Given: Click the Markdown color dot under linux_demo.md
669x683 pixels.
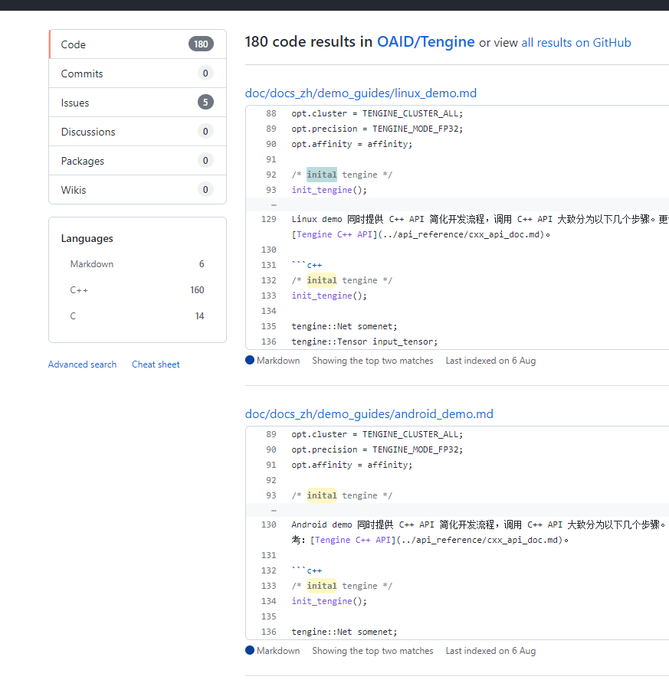Looking at the screenshot, I should (x=250, y=360).
